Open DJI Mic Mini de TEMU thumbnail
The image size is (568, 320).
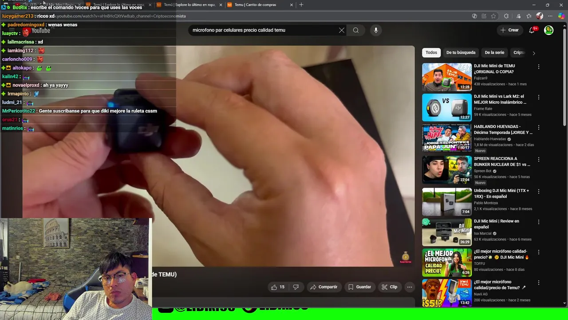[447, 77]
